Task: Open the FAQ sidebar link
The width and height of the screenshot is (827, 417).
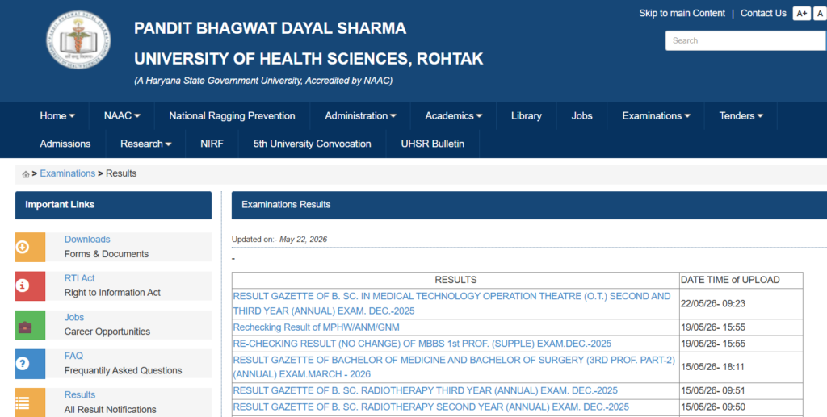Action: tap(73, 356)
